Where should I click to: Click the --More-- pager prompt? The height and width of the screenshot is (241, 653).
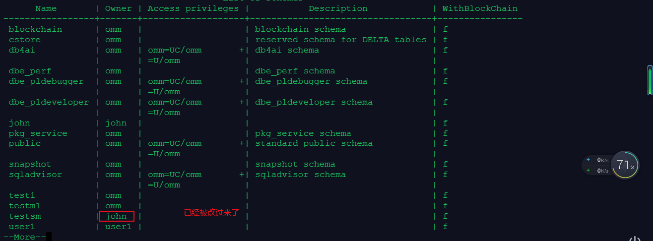coord(24,237)
